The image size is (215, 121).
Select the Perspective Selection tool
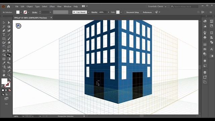pos(9,55)
